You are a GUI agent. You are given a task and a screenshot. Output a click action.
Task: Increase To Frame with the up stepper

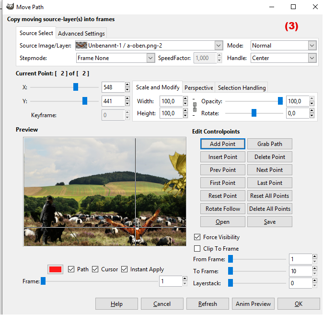pos(314,268)
